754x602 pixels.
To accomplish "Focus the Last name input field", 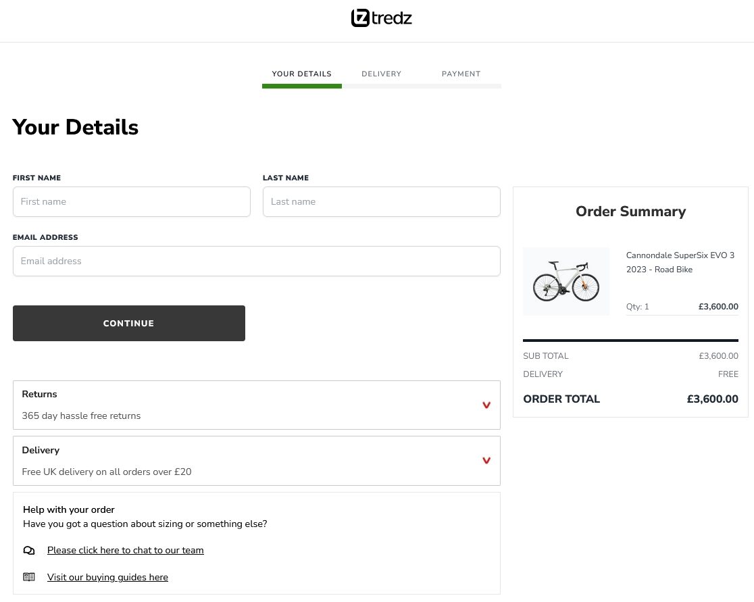I will (x=381, y=201).
